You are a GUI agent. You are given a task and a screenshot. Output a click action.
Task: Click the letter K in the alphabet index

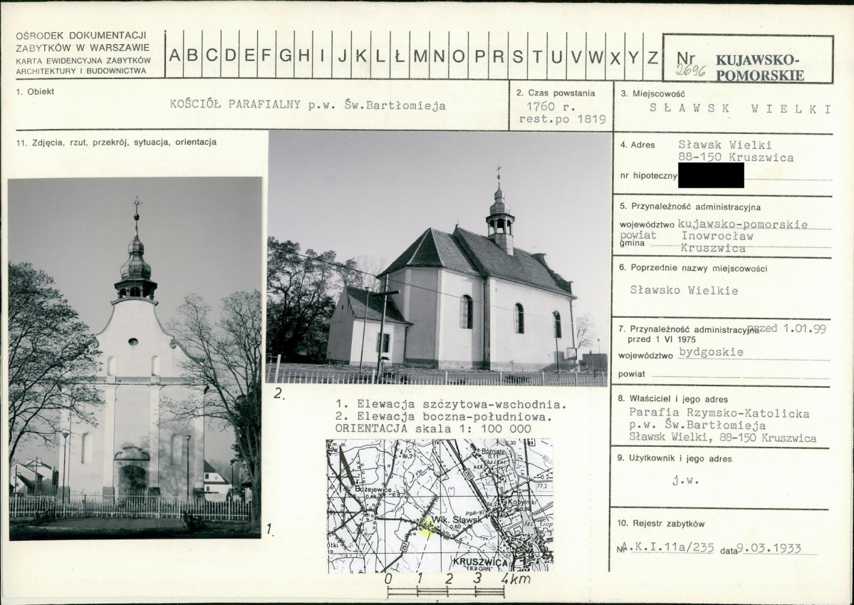pyautogui.click(x=361, y=55)
